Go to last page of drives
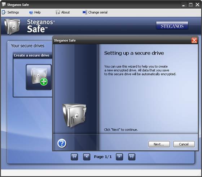The height and width of the screenshot is (177, 202). click(x=132, y=157)
